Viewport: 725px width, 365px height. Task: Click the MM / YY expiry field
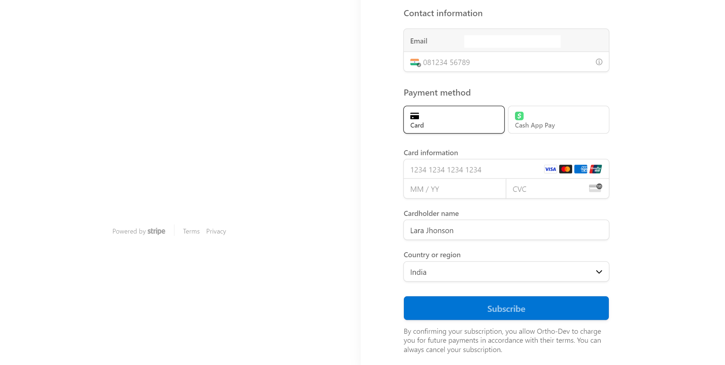click(x=455, y=189)
